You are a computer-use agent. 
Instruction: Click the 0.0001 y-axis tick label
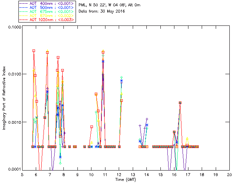coord(13,169)
